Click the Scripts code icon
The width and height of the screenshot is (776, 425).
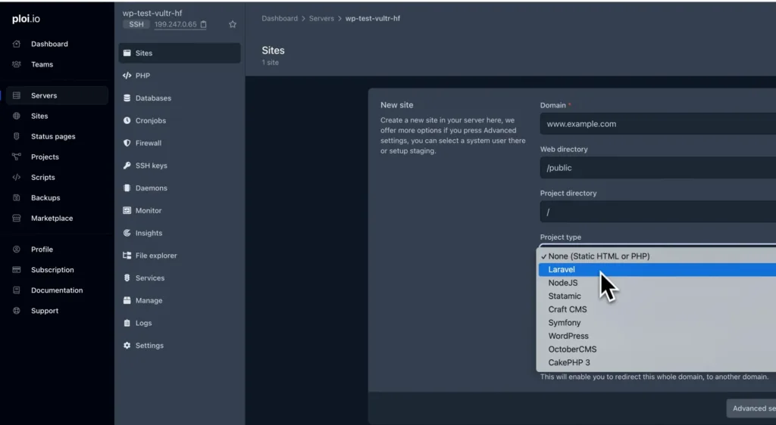pos(17,177)
